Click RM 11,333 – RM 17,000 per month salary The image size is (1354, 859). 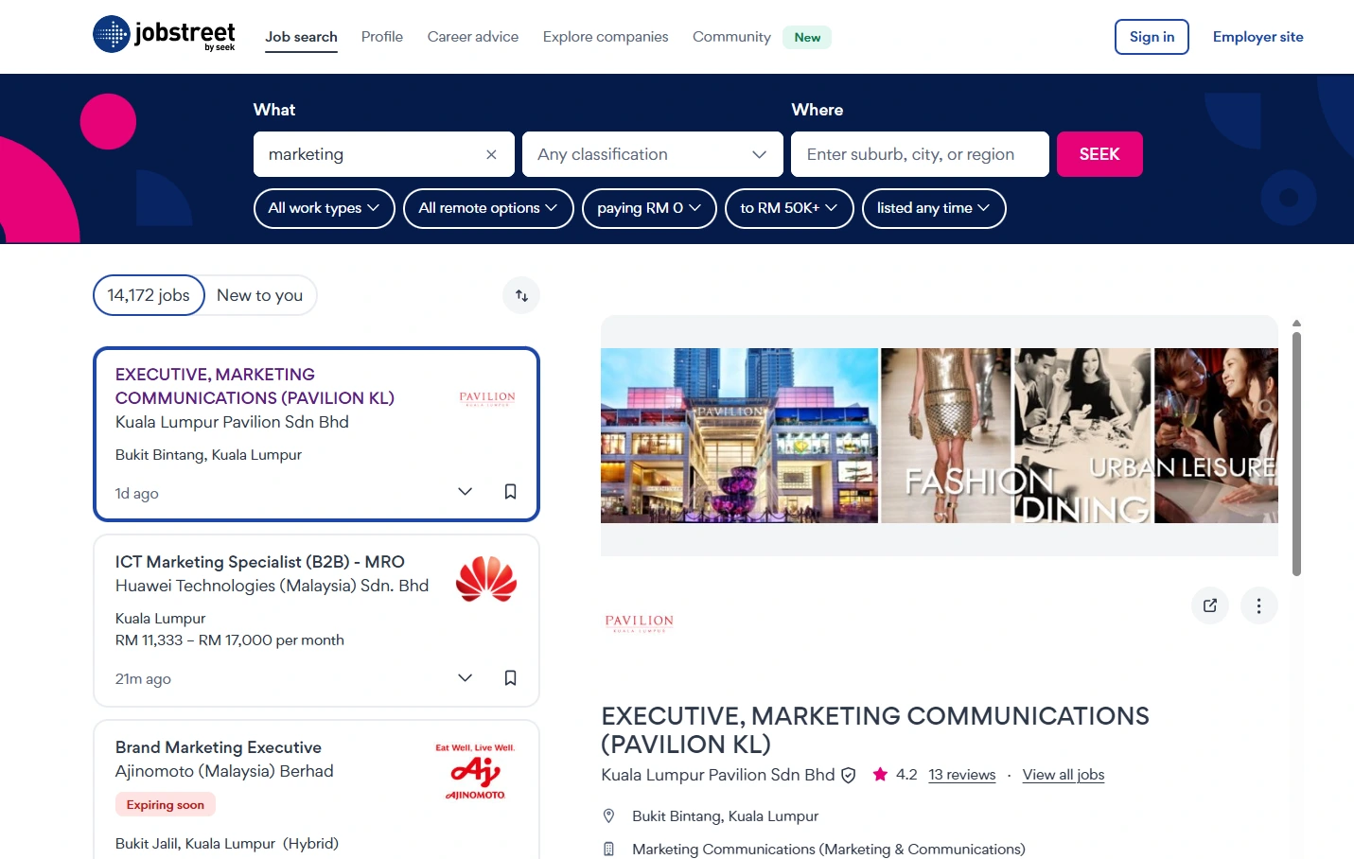(230, 640)
